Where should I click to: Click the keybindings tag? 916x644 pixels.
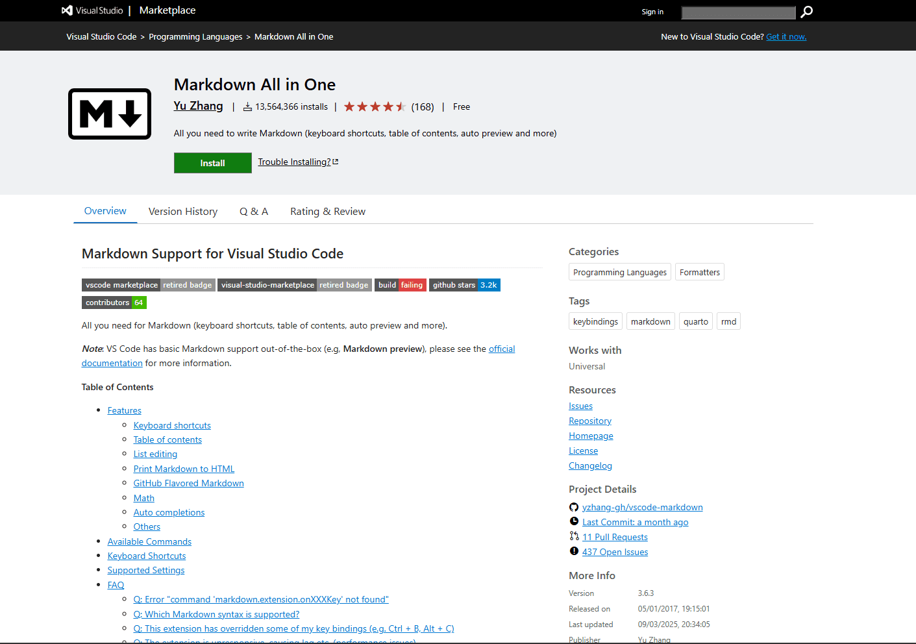tap(595, 321)
